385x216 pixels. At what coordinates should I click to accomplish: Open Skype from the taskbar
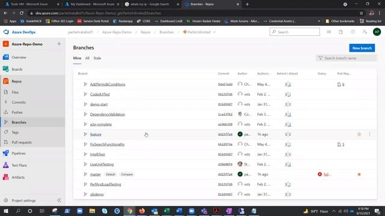(105, 211)
